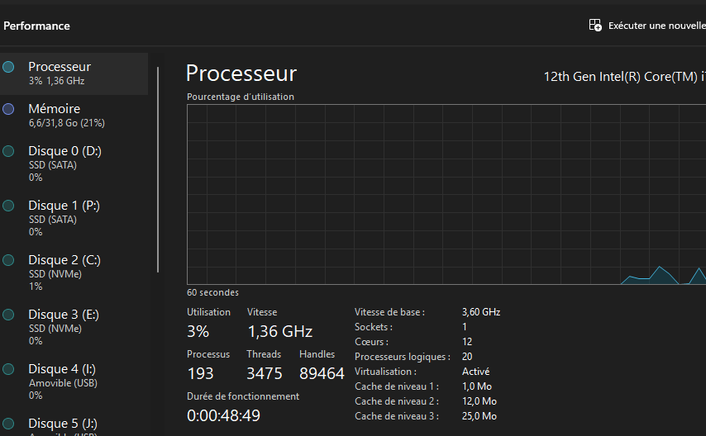Viewport: 706px width, 436px height.
Task: Click the Threads count 3475
Action: click(265, 374)
